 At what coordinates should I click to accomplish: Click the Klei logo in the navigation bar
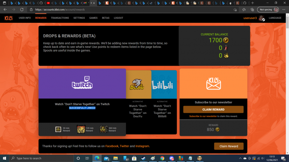(8, 18)
